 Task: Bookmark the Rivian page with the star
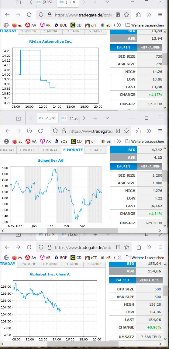pyautogui.click(x=126, y=15)
